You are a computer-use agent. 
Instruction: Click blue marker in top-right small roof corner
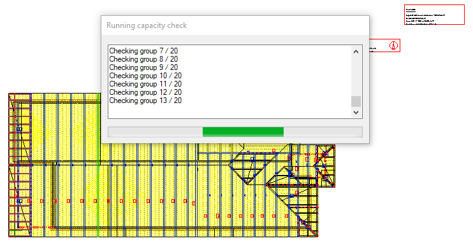coord(326,154)
